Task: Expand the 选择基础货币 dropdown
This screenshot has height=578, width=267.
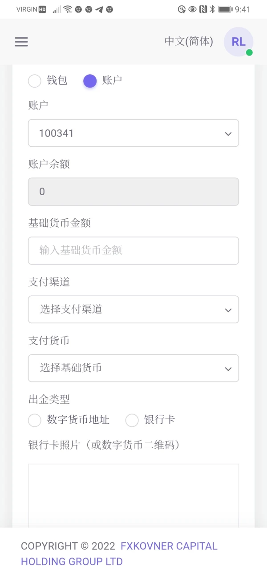Action: click(133, 368)
